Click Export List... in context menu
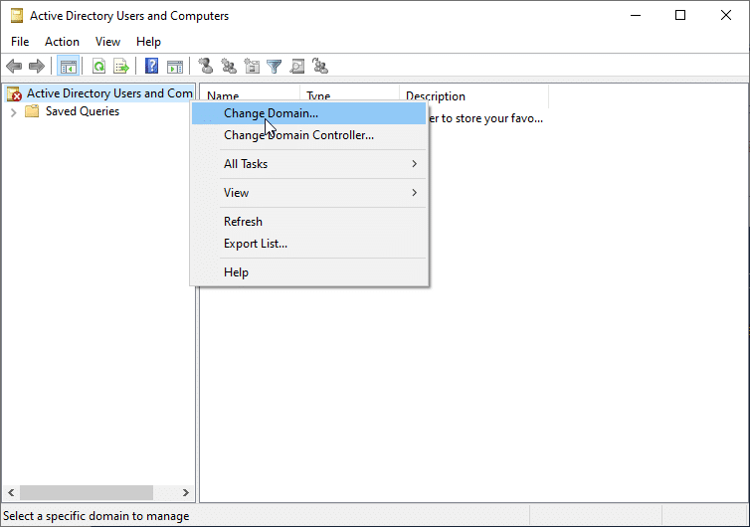This screenshot has height=527, width=750. [x=256, y=244]
